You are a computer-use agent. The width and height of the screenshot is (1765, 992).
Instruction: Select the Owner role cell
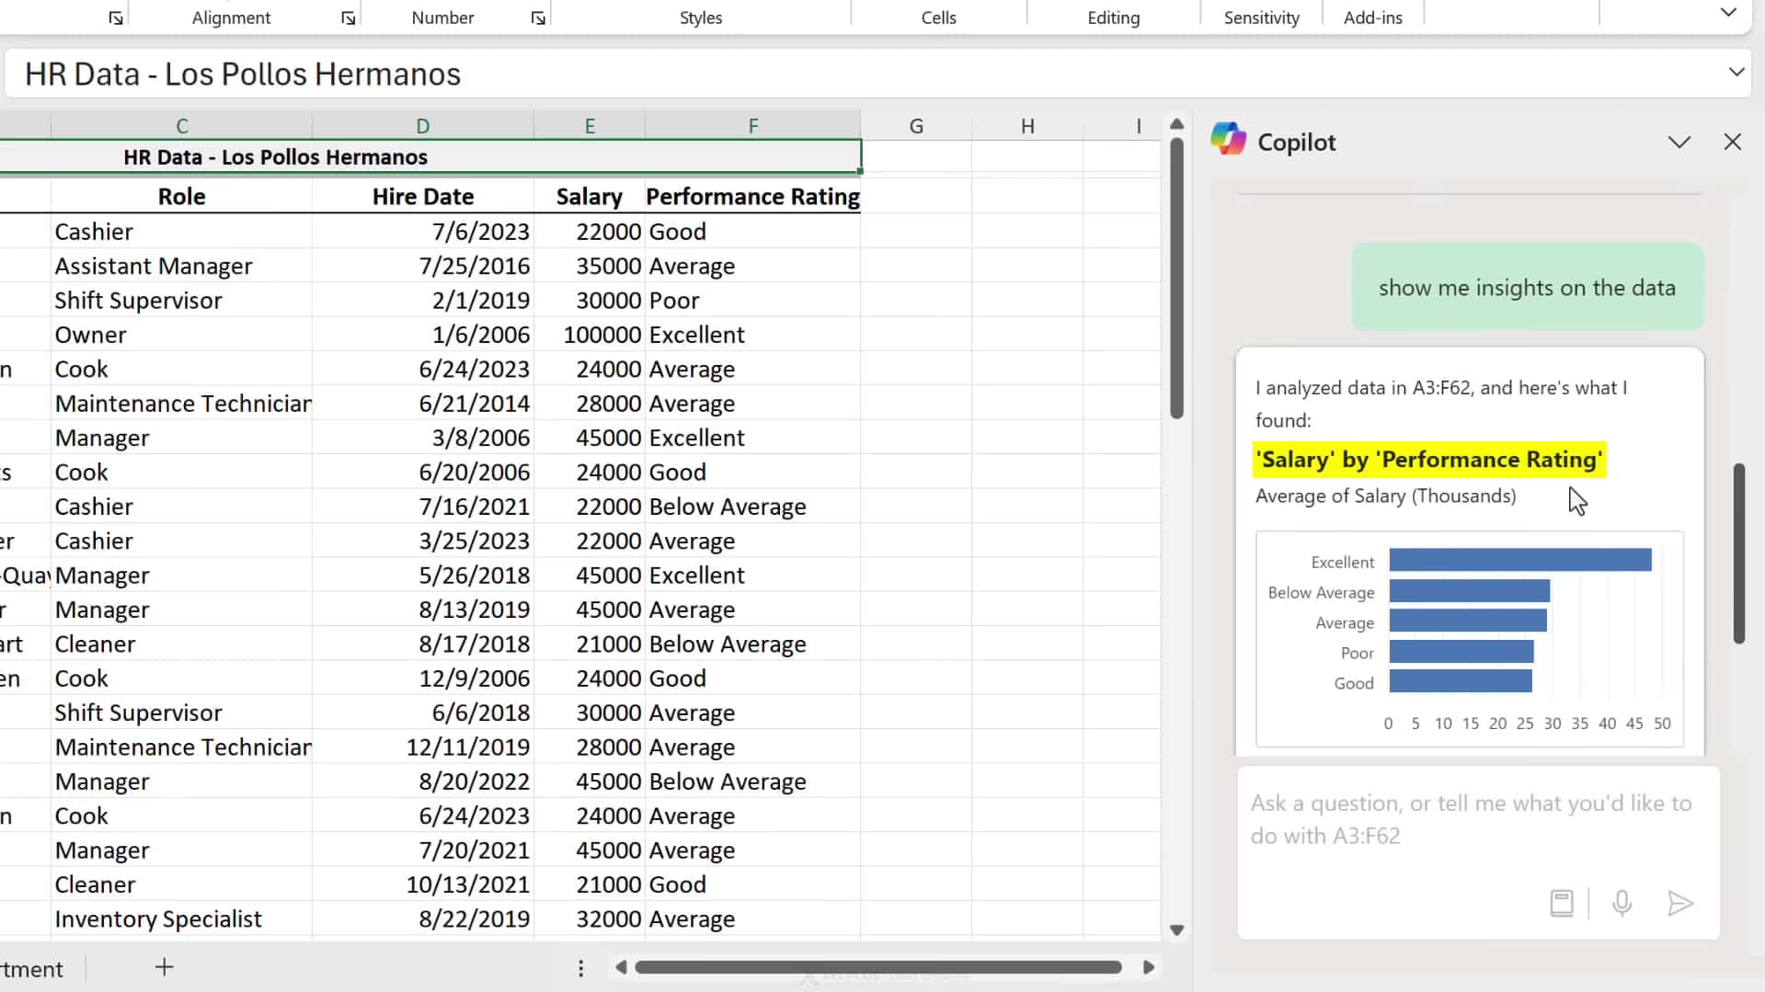[181, 335]
